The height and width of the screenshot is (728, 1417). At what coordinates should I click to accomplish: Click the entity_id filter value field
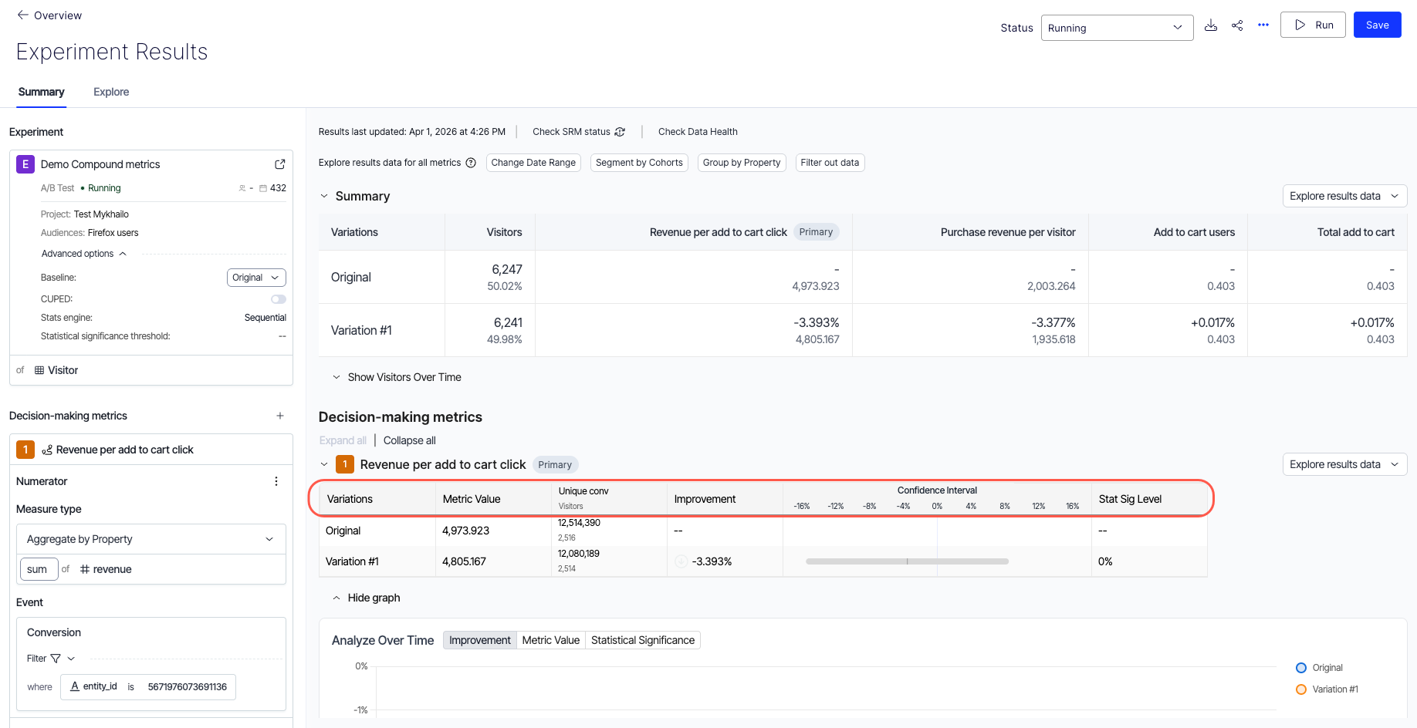[187, 687]
